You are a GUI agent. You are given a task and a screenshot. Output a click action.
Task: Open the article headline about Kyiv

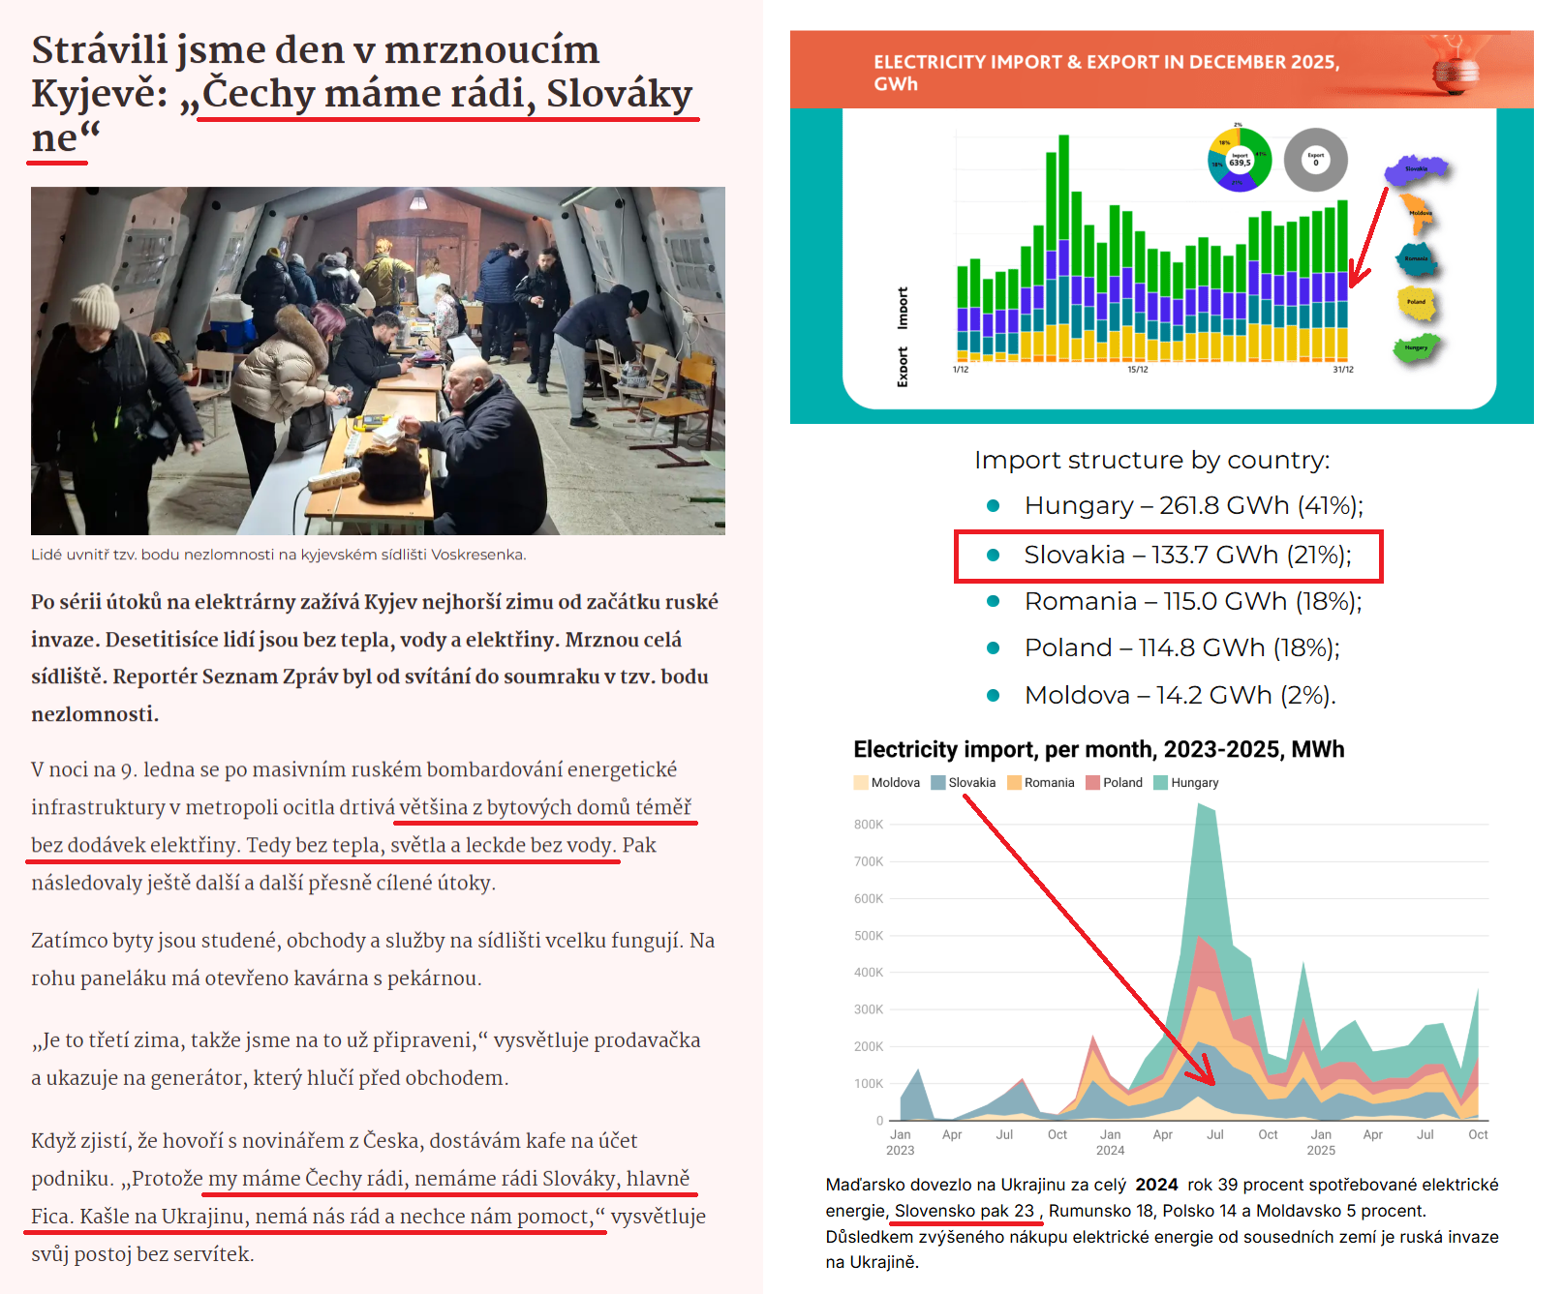coord(362,94)
